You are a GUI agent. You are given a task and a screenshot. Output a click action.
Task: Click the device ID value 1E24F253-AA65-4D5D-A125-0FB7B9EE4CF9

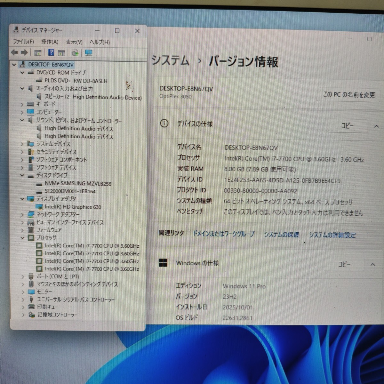(x=282, y=181)
